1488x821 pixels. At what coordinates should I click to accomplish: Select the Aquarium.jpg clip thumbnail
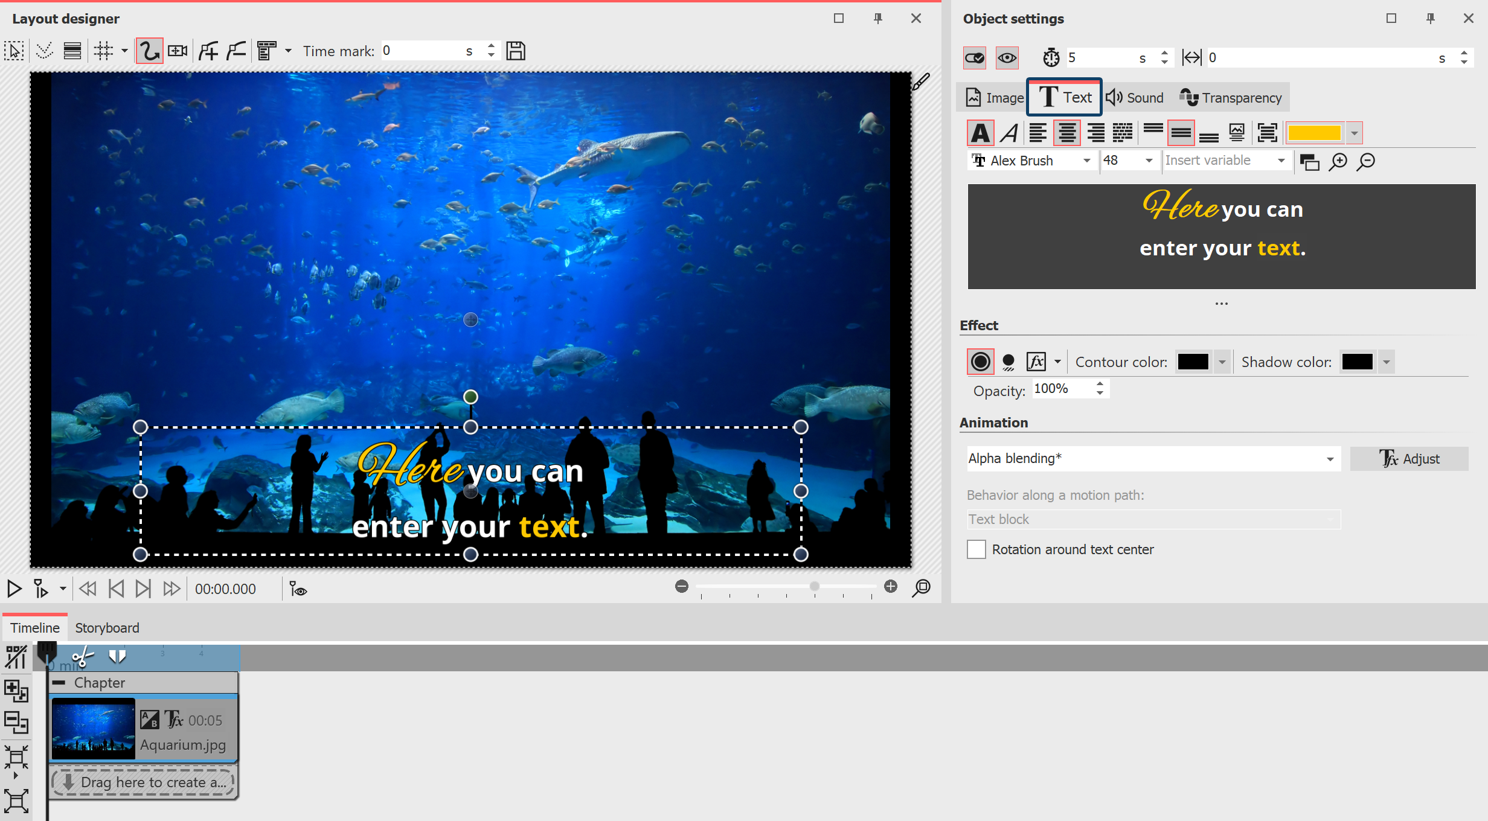(x=92, y=729)
